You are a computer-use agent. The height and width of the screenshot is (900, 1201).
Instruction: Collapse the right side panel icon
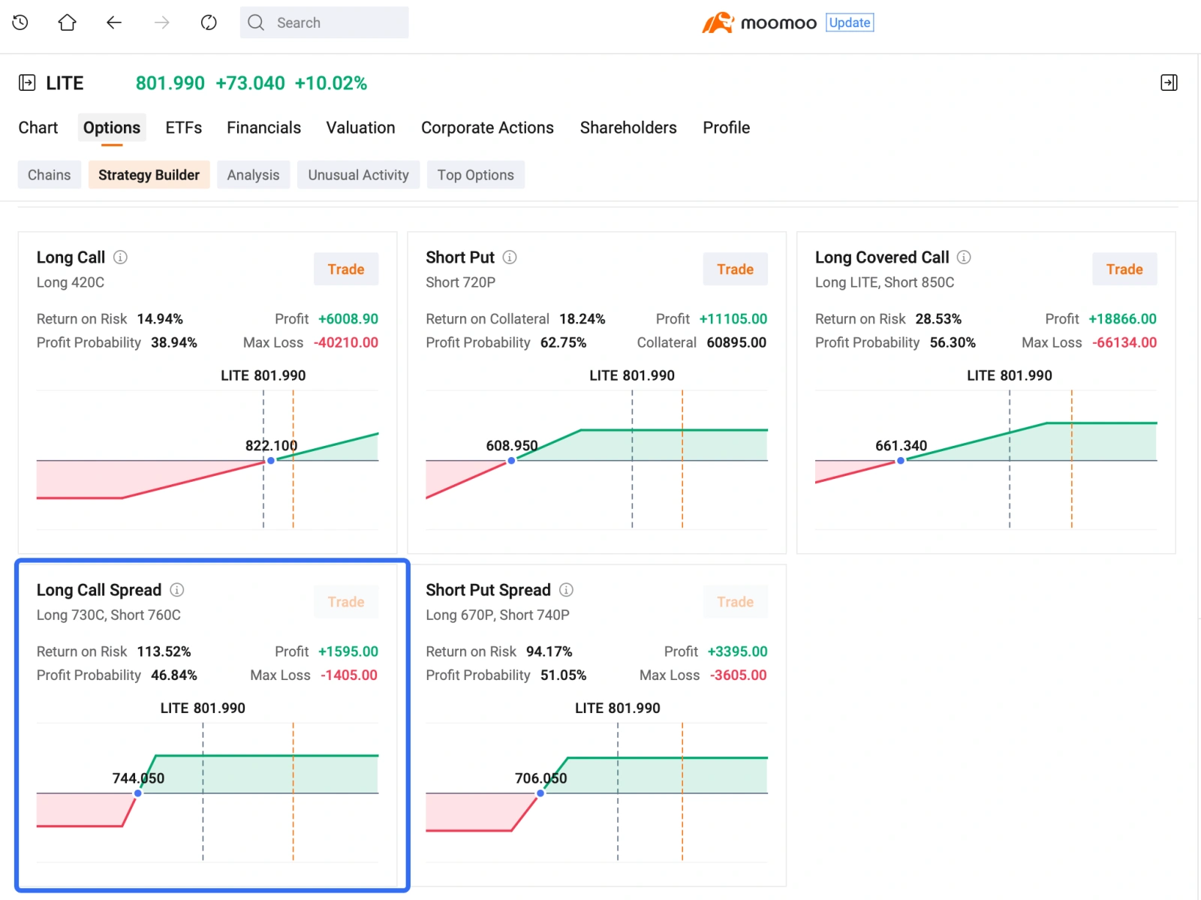[1169, 83]
